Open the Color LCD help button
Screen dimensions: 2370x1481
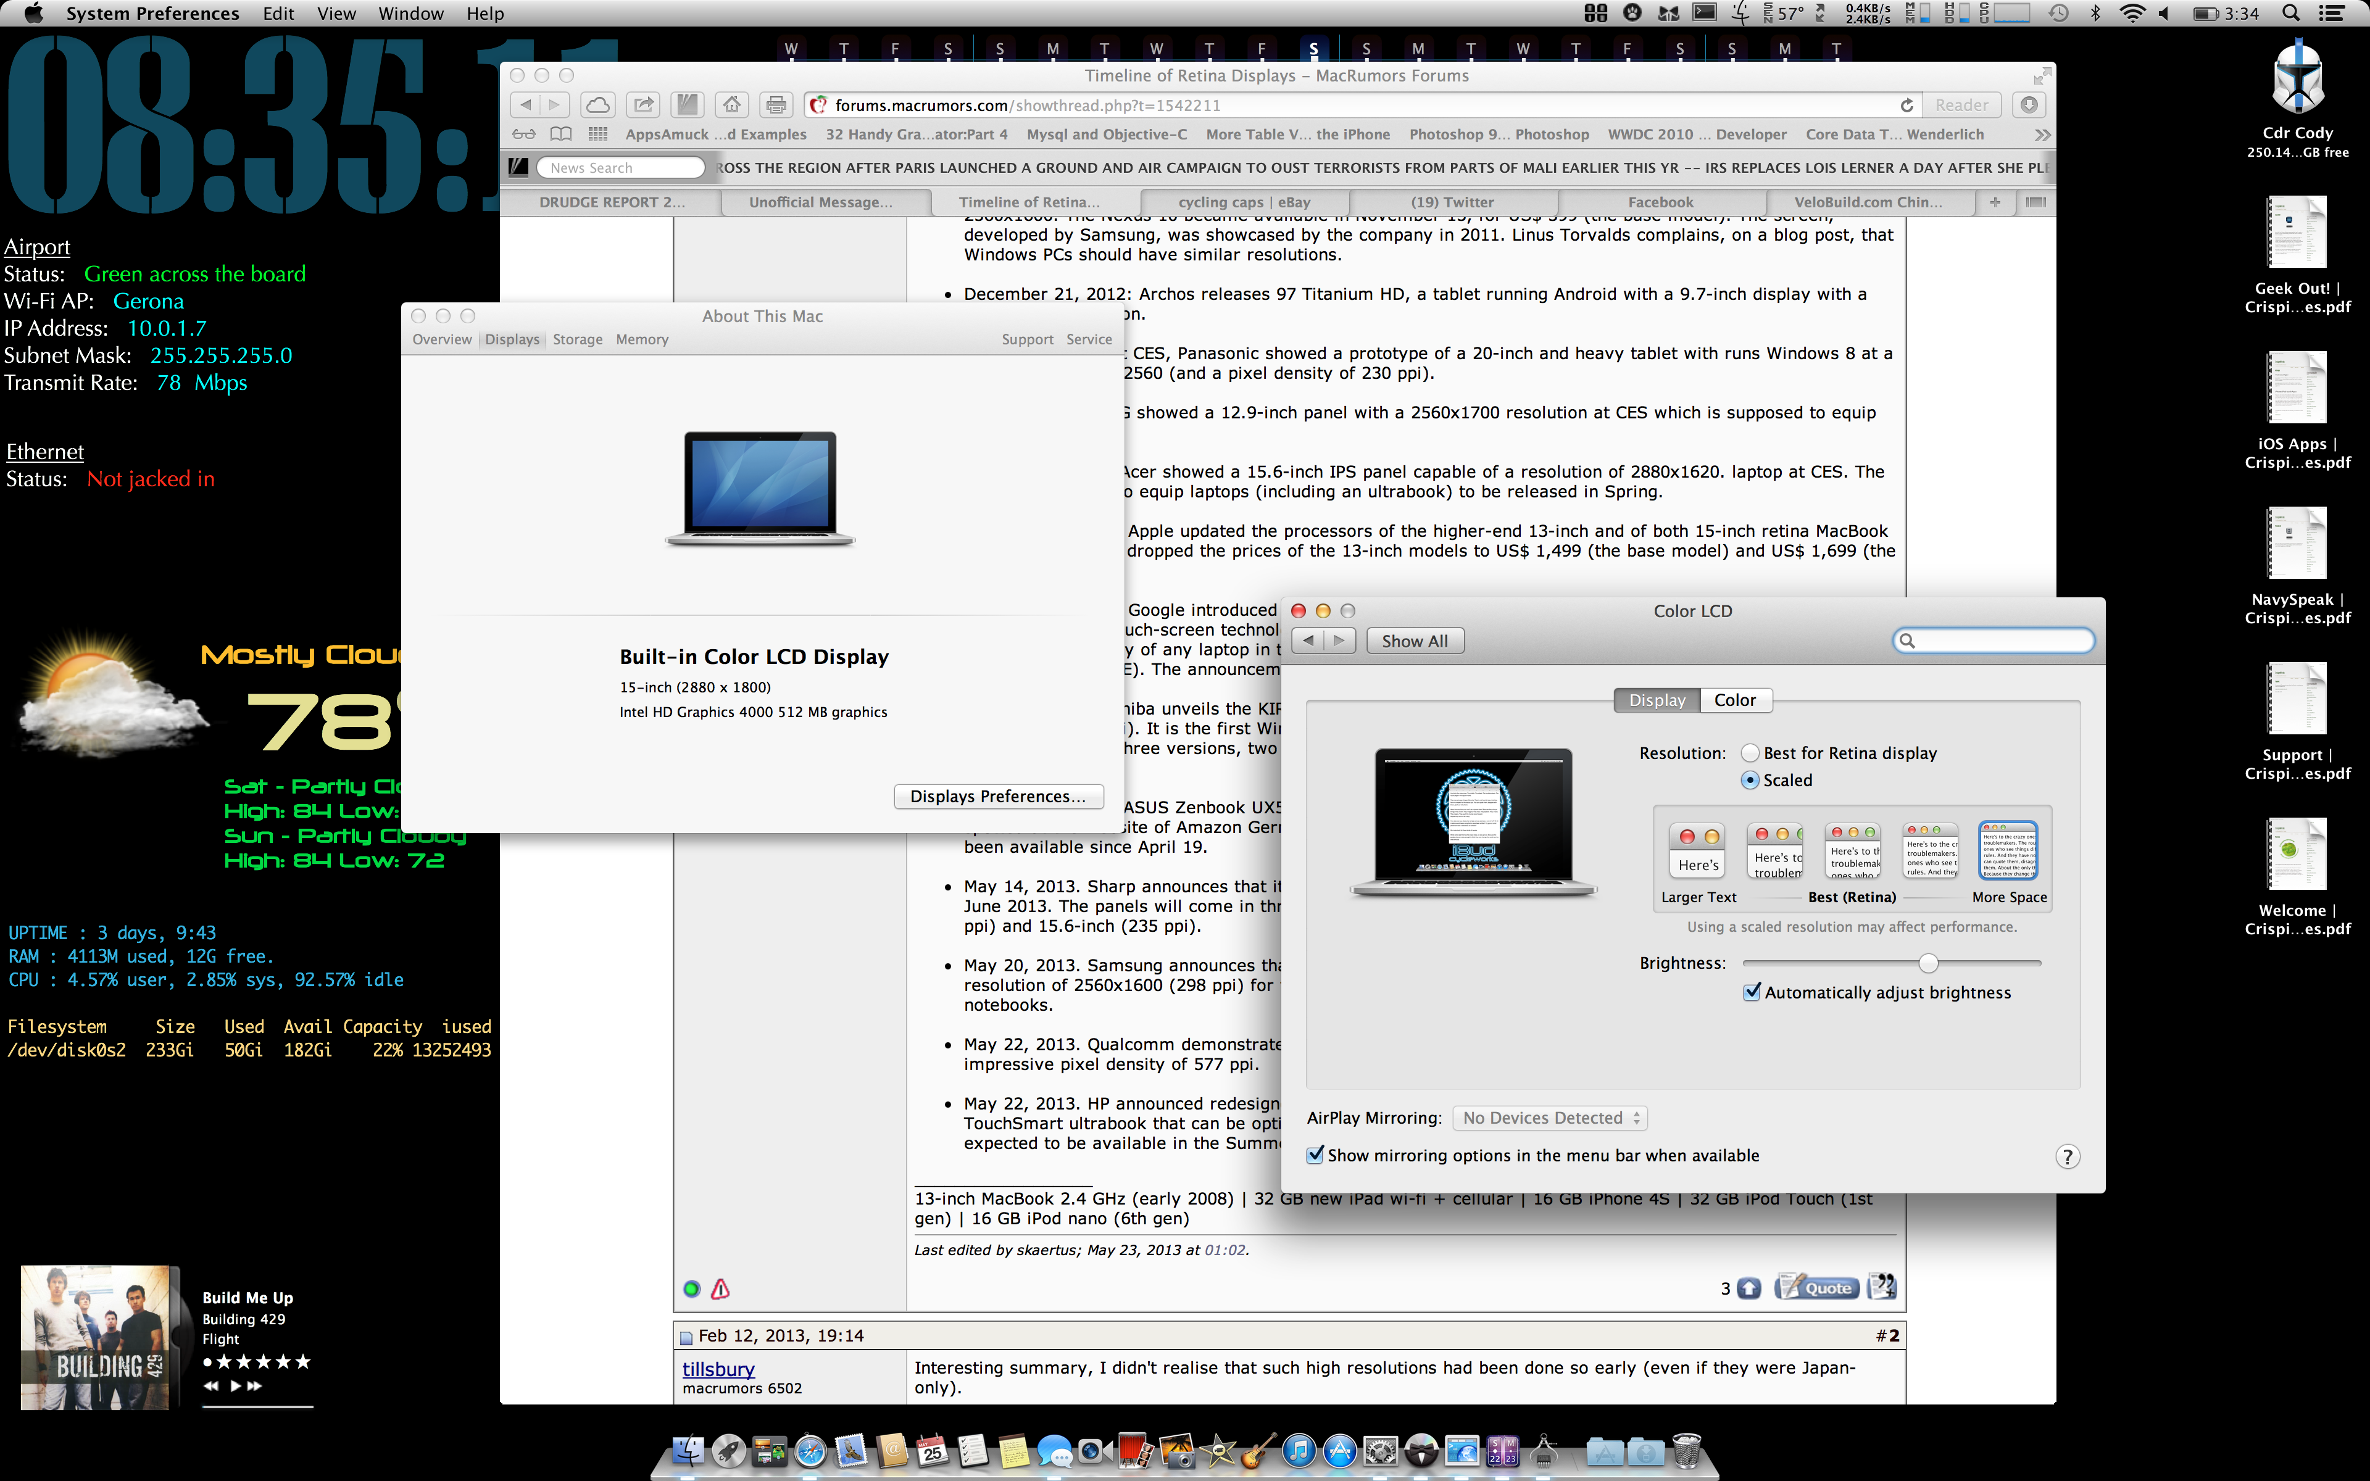(2066, 1157)
